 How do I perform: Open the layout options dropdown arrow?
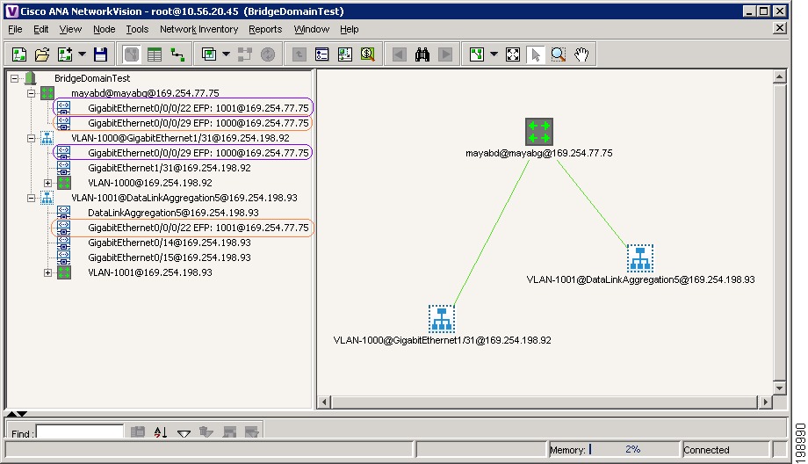click(494, 54)
